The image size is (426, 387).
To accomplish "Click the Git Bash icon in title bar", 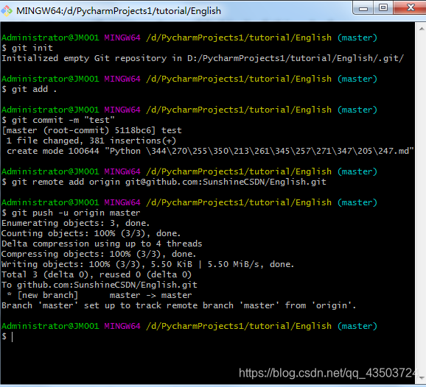I will pos(7,11).
